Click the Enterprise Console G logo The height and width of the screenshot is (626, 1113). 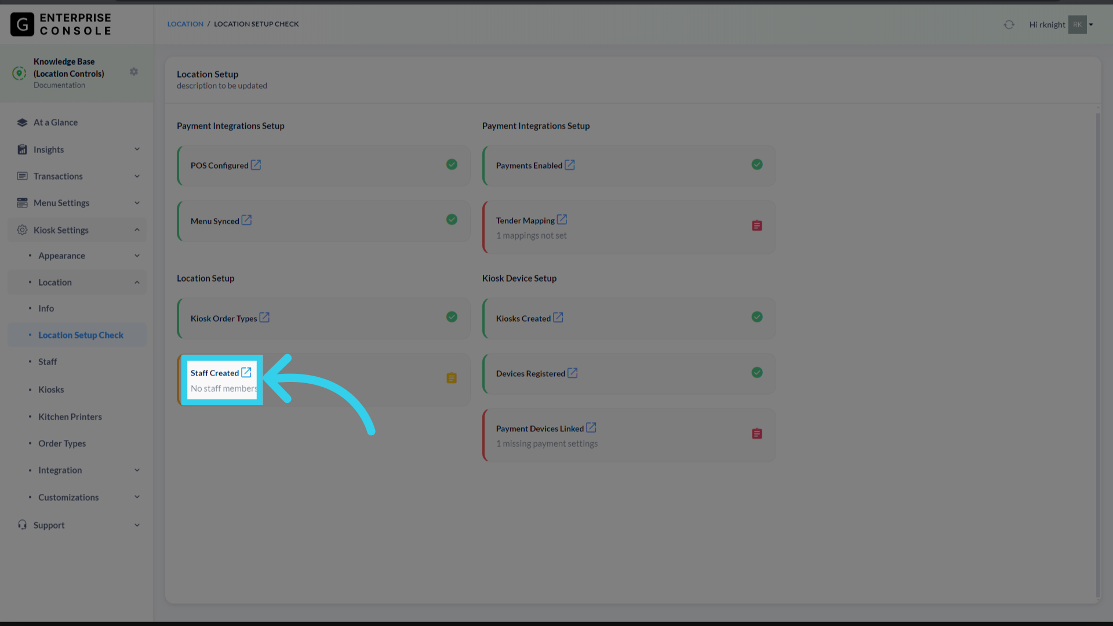(x=22, y=24)
